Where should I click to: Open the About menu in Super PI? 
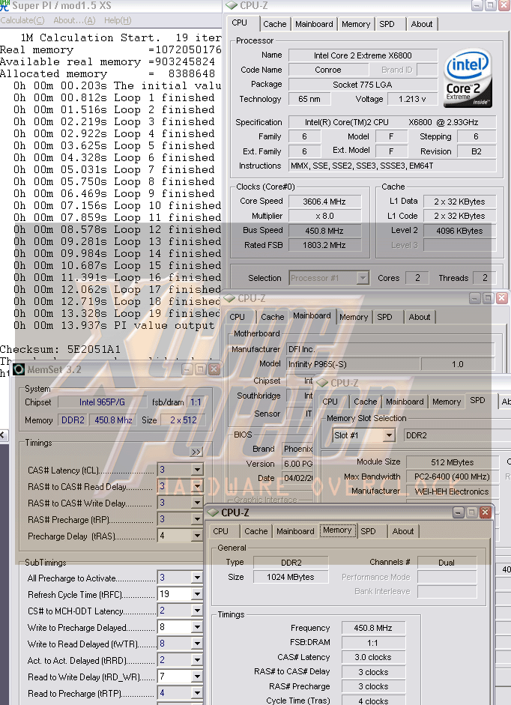coord(74,20)
